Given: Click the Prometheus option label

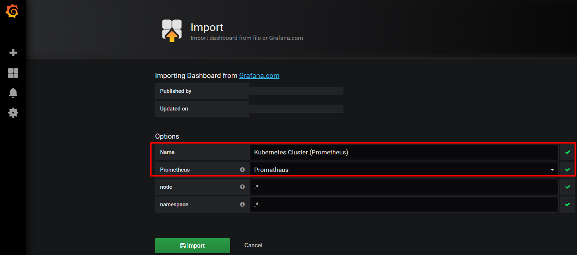Looking at the screenshot, I should point(175,170).
